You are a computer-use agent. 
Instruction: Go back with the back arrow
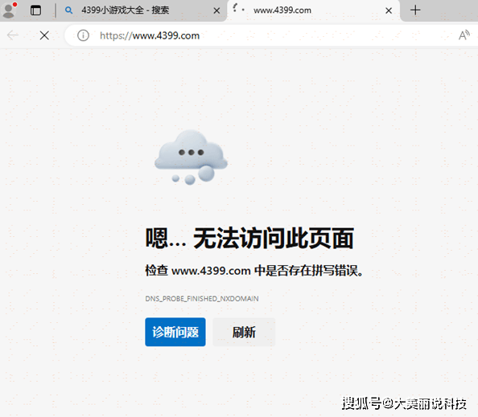(x=13, y=35)
